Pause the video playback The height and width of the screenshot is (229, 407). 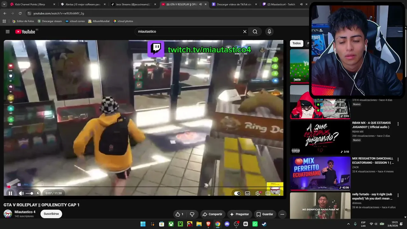click(10, 193)
